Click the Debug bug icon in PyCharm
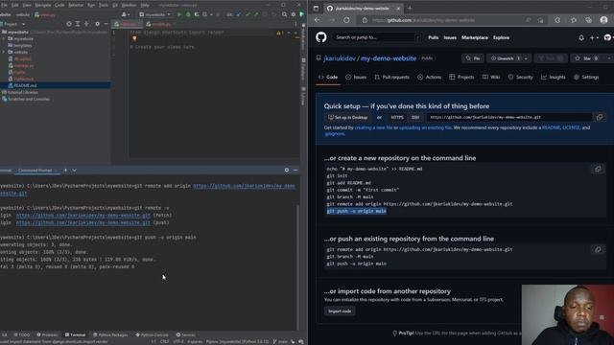 188,14
